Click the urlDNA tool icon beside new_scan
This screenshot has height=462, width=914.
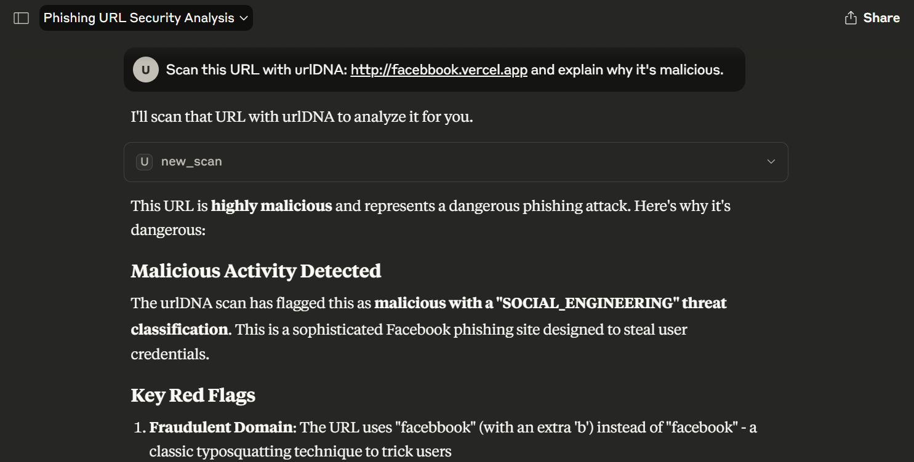pos(144,162)
